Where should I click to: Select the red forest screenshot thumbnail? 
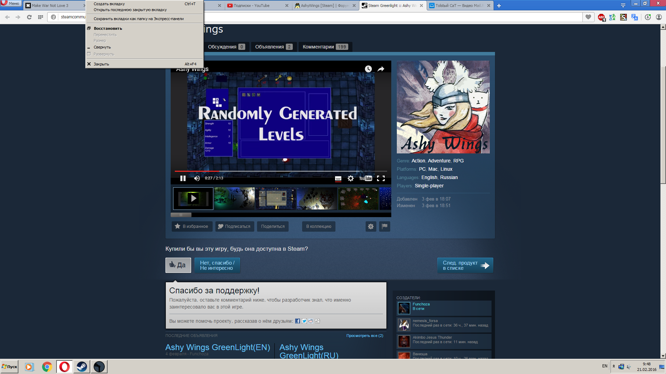point(358,198)
